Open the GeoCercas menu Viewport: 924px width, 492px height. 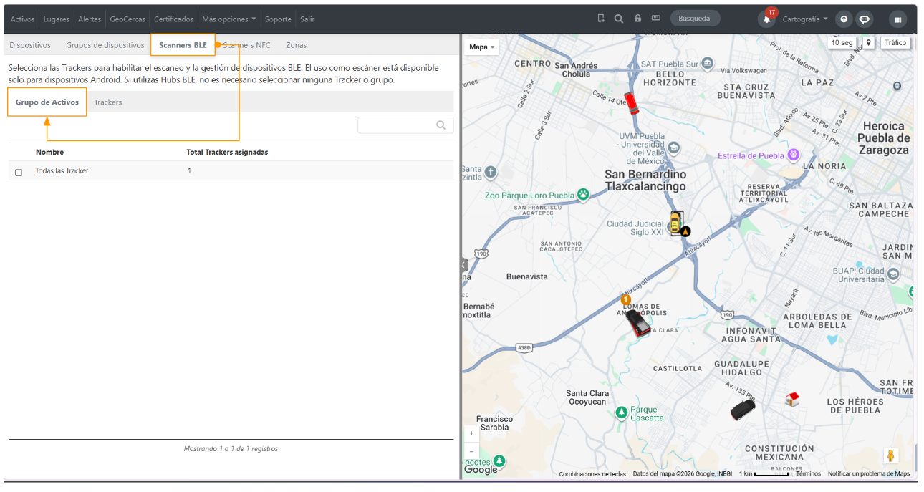point(127,19)
